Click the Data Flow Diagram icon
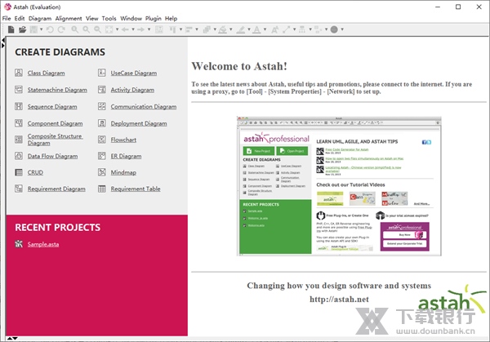This screenshot has height=342, width=490. point(19,156)
